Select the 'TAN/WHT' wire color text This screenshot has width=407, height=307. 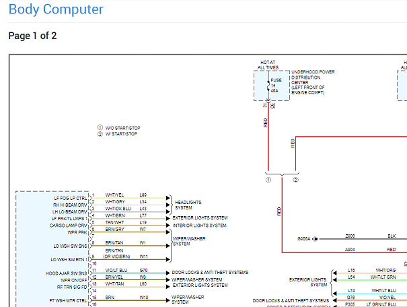point(114,222)
